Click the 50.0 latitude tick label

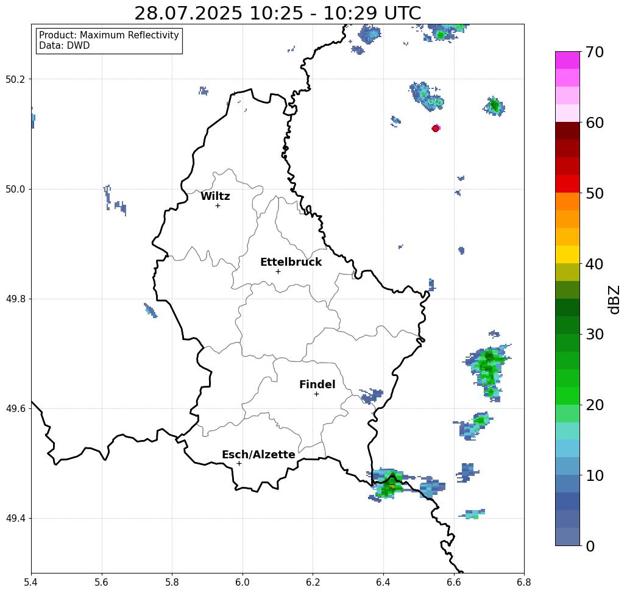15,189
